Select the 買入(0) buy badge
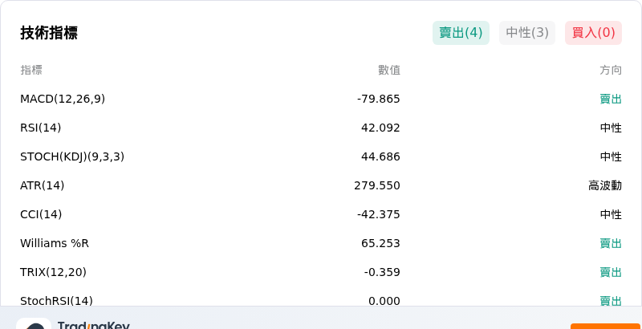The width and height of the screenshot is (642, 329). click(x=593, y=33)
